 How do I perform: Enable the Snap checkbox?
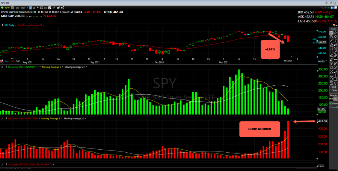click(330, 90)
